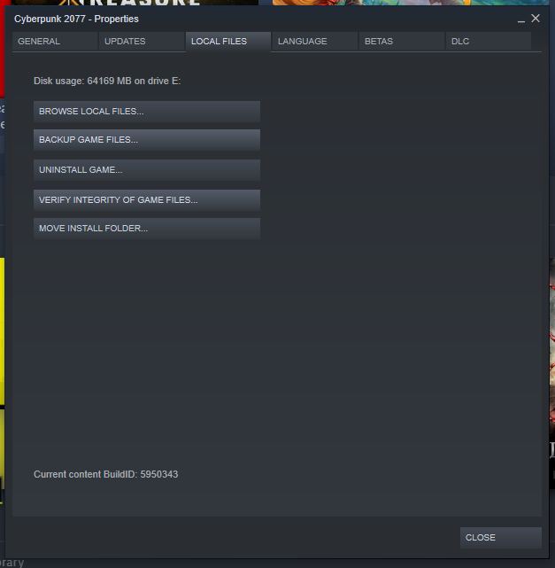Click Move Install Folder button
This screenshot has height=568, width=555.
tap(147, 229)
